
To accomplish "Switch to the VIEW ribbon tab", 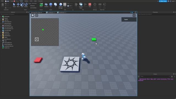I will [35, 1].
